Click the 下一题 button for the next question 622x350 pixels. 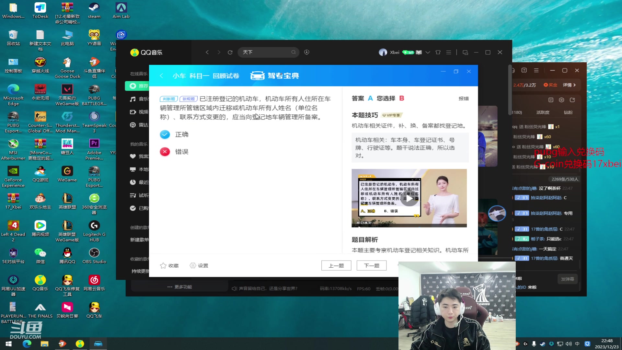(x=371, y=265)
